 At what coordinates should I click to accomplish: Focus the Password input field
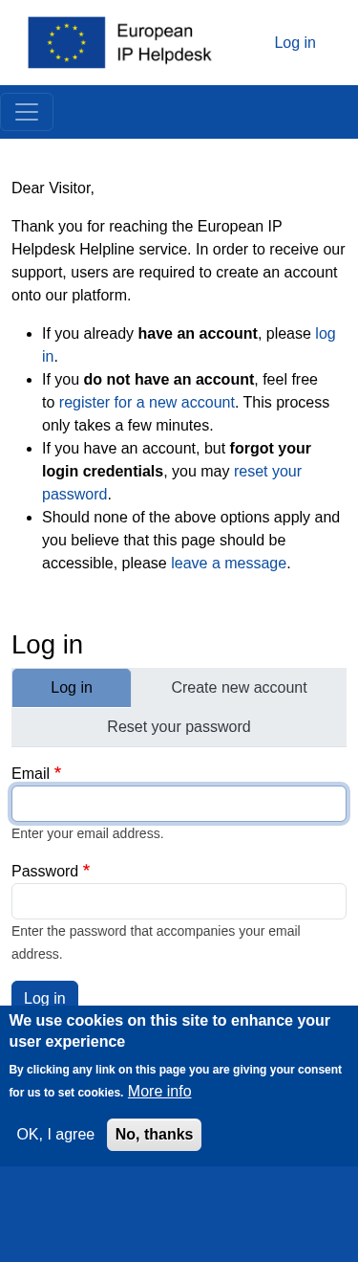click(x=179, y=901)
